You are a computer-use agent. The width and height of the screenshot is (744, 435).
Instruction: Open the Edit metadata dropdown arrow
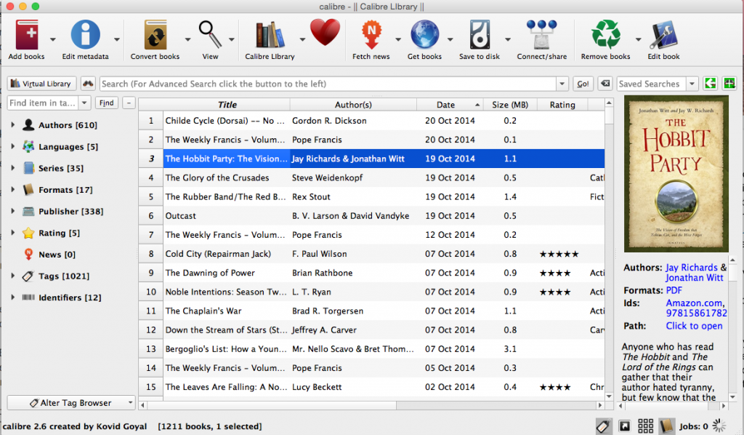pos(117,39)
